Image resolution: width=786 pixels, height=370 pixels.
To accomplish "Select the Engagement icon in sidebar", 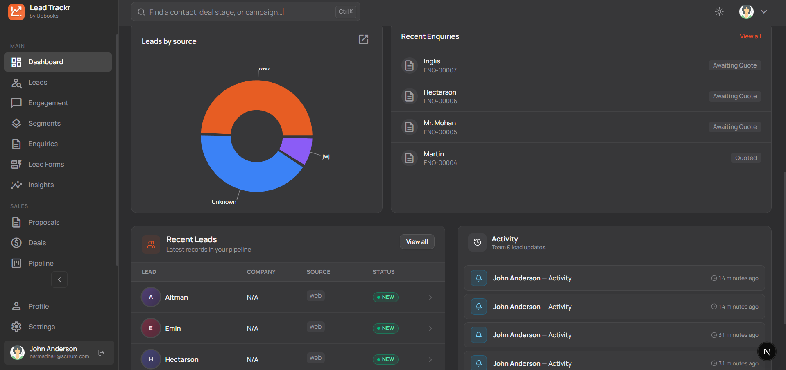I will (x=16, y=103).
